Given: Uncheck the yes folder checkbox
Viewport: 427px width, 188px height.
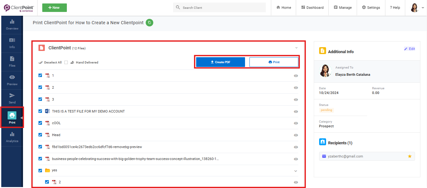Looking at the screenshot, I should tap(40, 170).
